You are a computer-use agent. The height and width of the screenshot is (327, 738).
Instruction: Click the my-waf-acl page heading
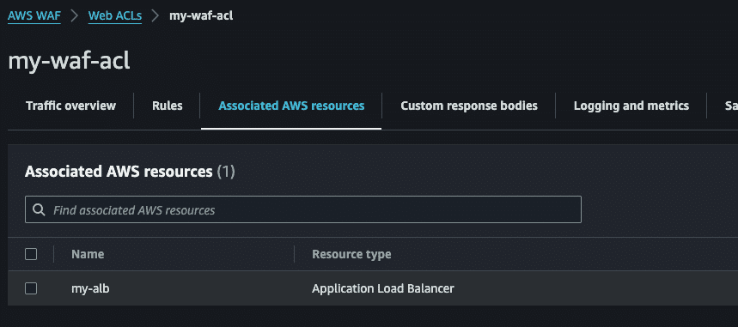(x=69, y=61)
